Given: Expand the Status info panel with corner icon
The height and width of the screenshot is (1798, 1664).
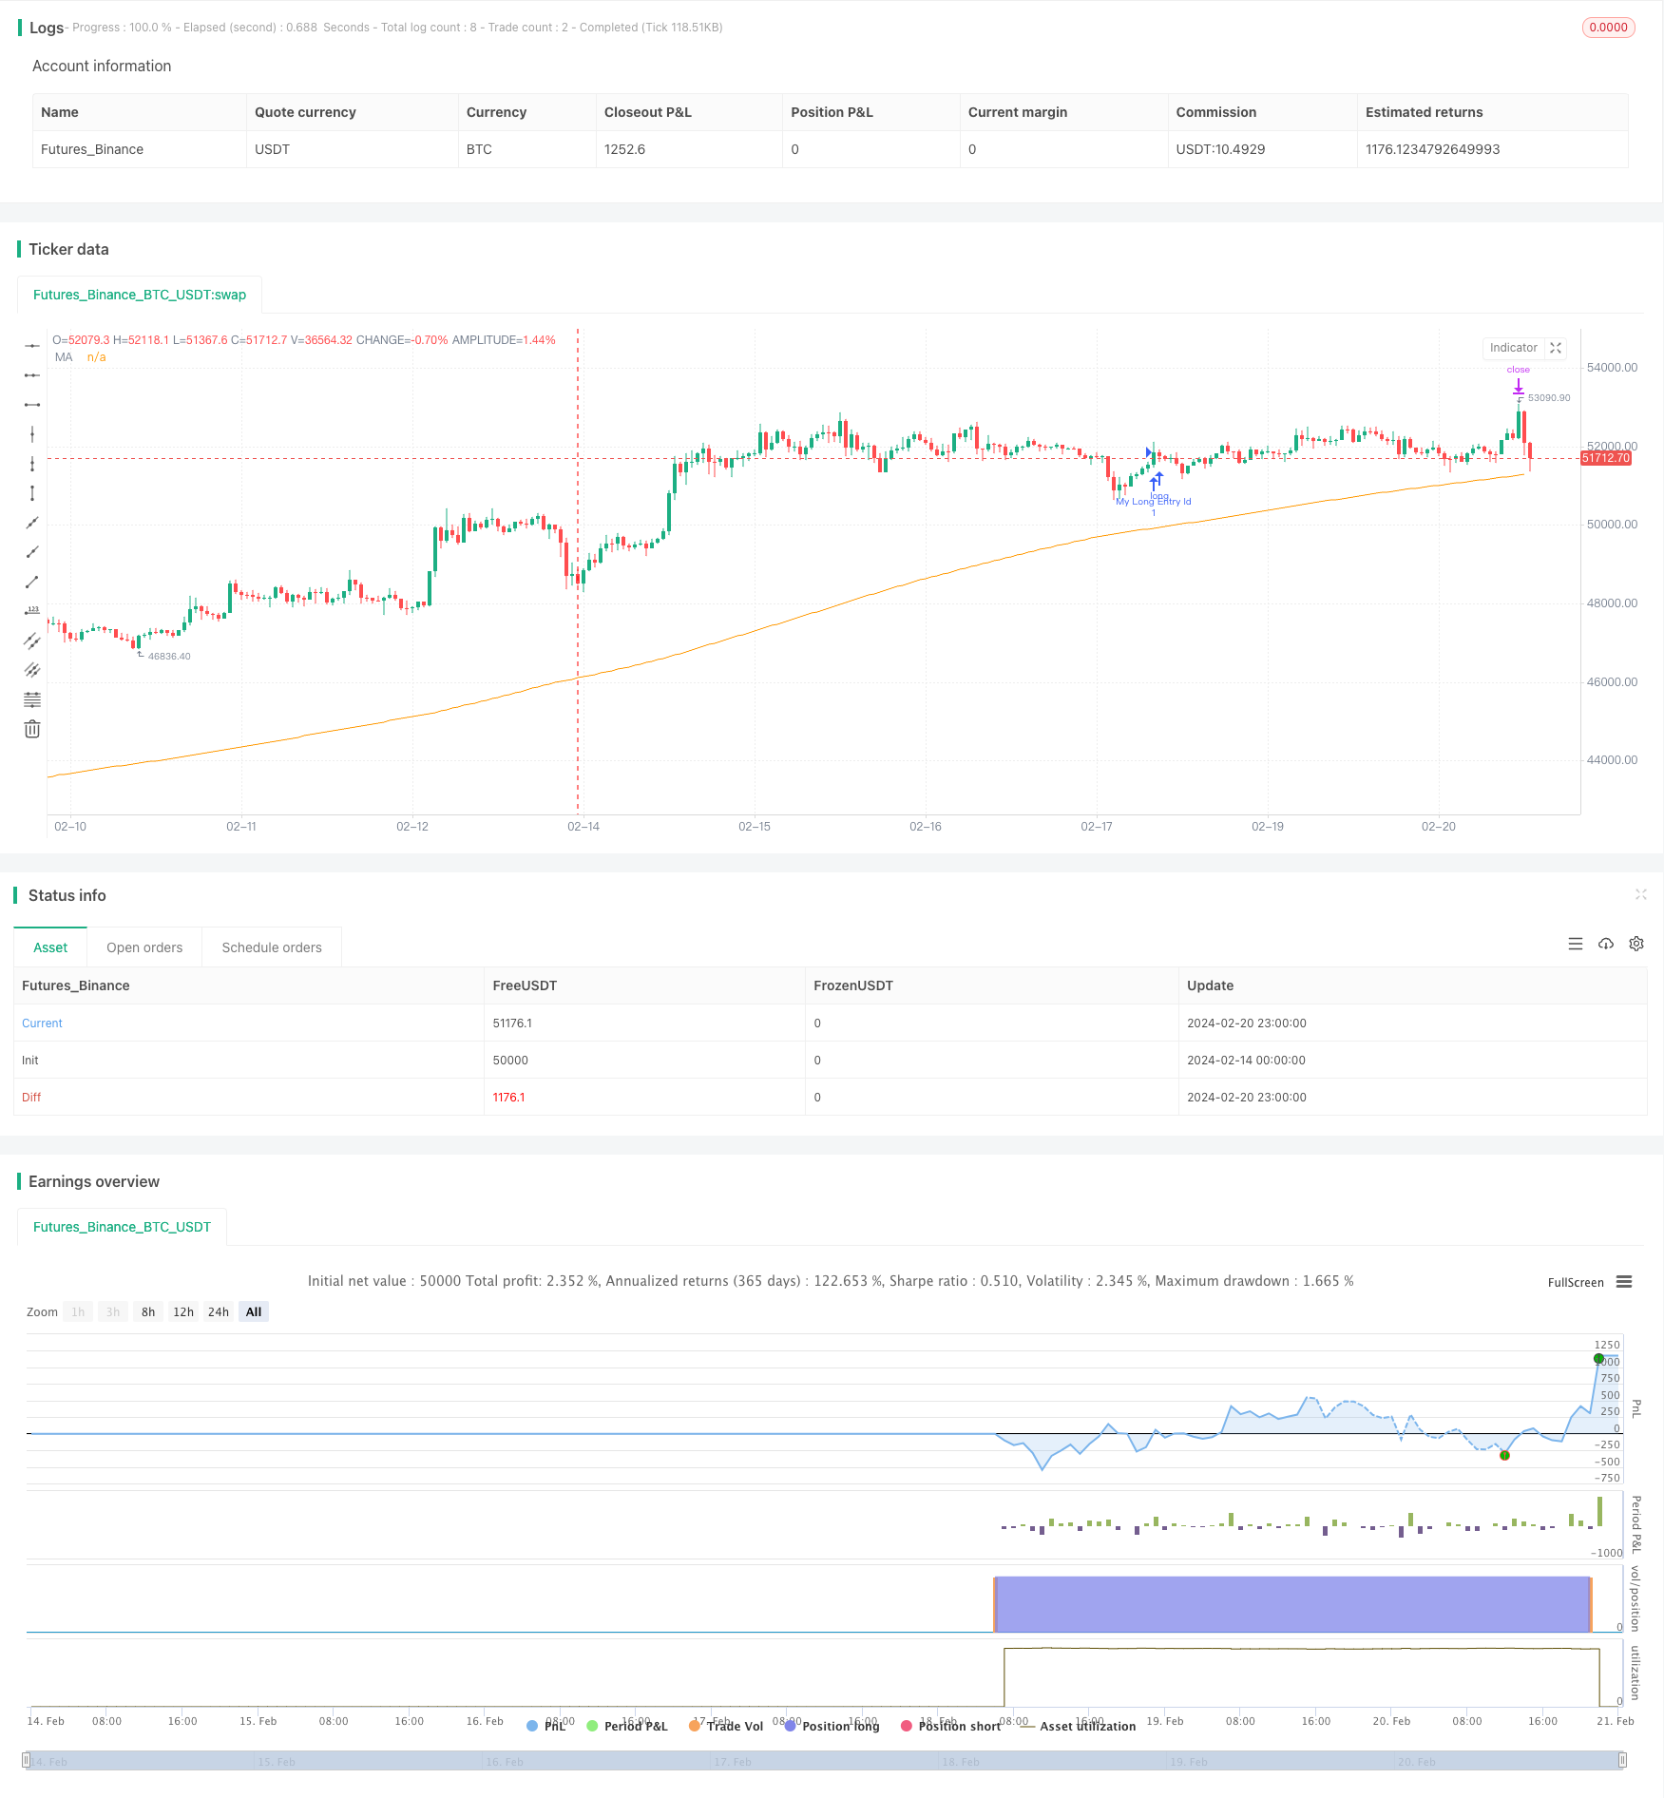Looking at the screenshot, I should click(1640, 894).
